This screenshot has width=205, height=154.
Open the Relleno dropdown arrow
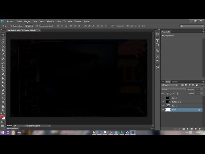202,94
